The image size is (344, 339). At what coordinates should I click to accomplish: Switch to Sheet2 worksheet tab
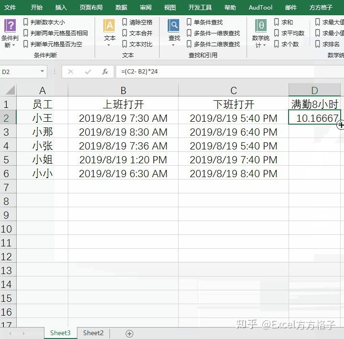pyautogui.click(x=93, y=333)
